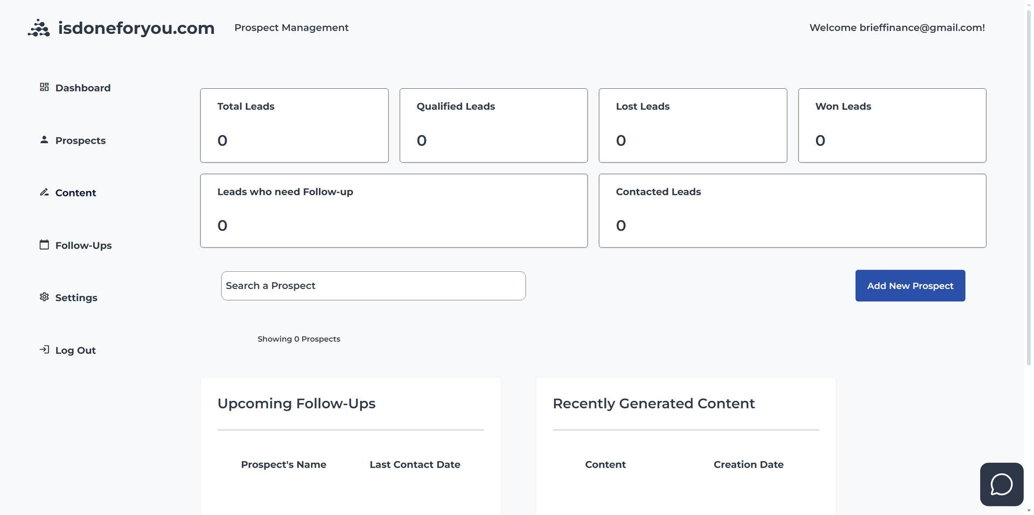Click the isdoneforyou.com site title
The height and width of the screenshot is (515, 1034).
pyautogui.click(x=136, y=28)
